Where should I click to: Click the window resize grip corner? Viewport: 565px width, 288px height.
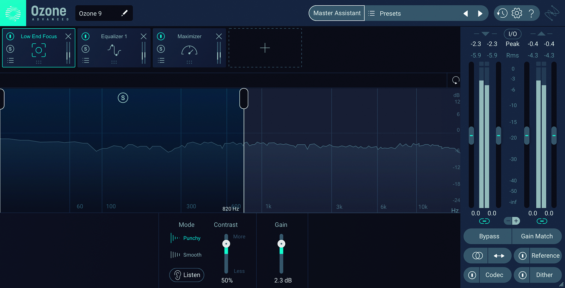click(x=561, y=284)
